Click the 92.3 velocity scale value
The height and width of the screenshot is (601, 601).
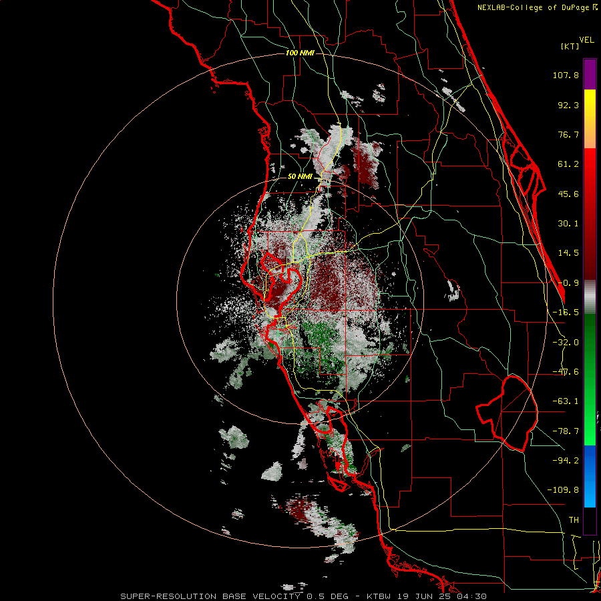click(568, 105)
